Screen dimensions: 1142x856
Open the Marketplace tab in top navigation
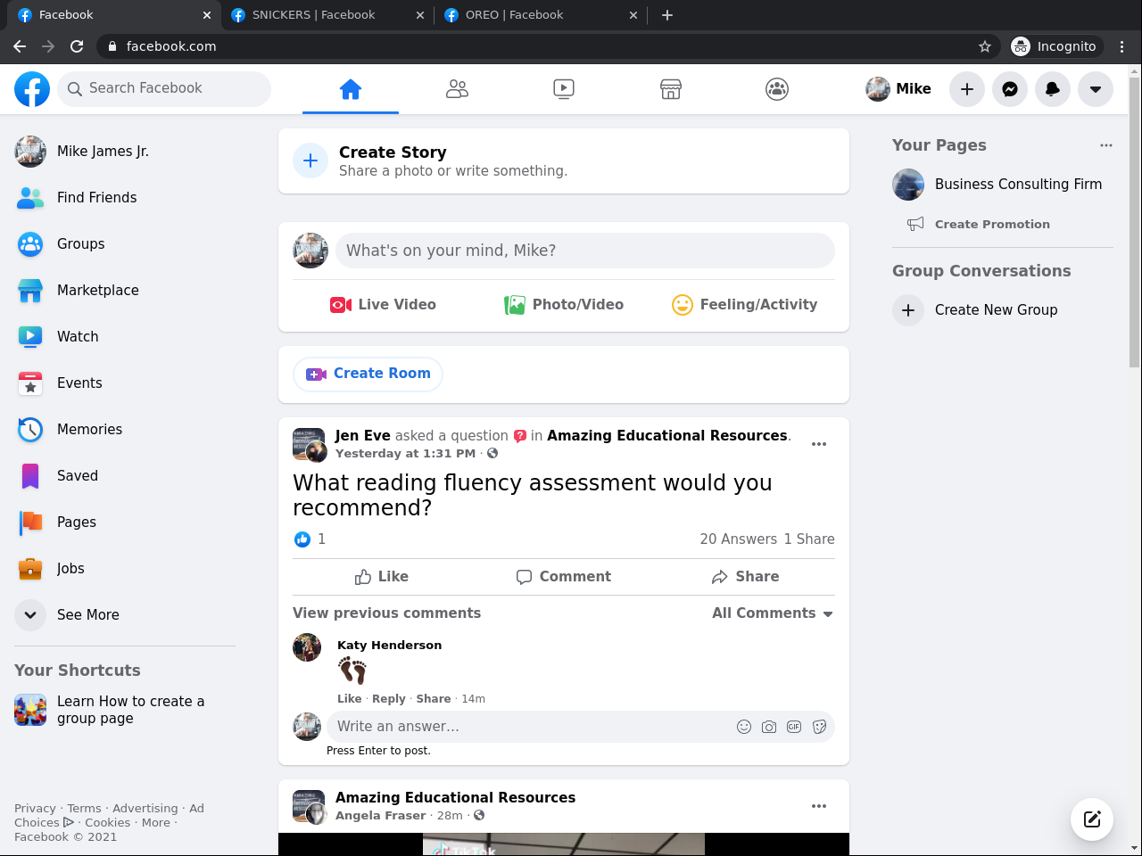tap(671, 89)
